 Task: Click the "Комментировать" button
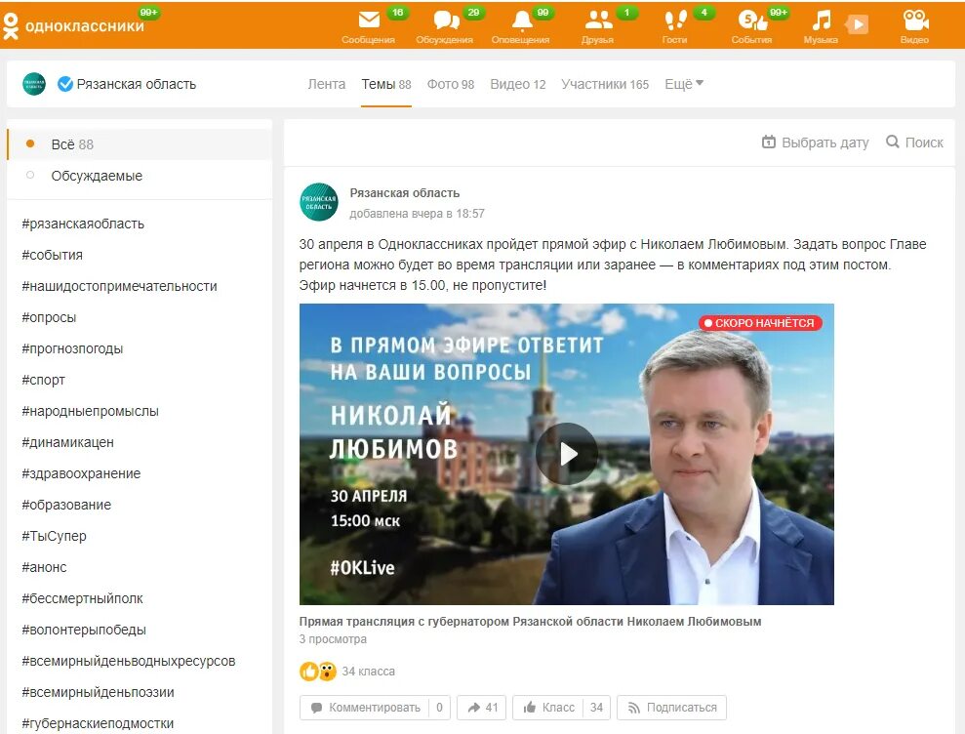click(366, 708)
